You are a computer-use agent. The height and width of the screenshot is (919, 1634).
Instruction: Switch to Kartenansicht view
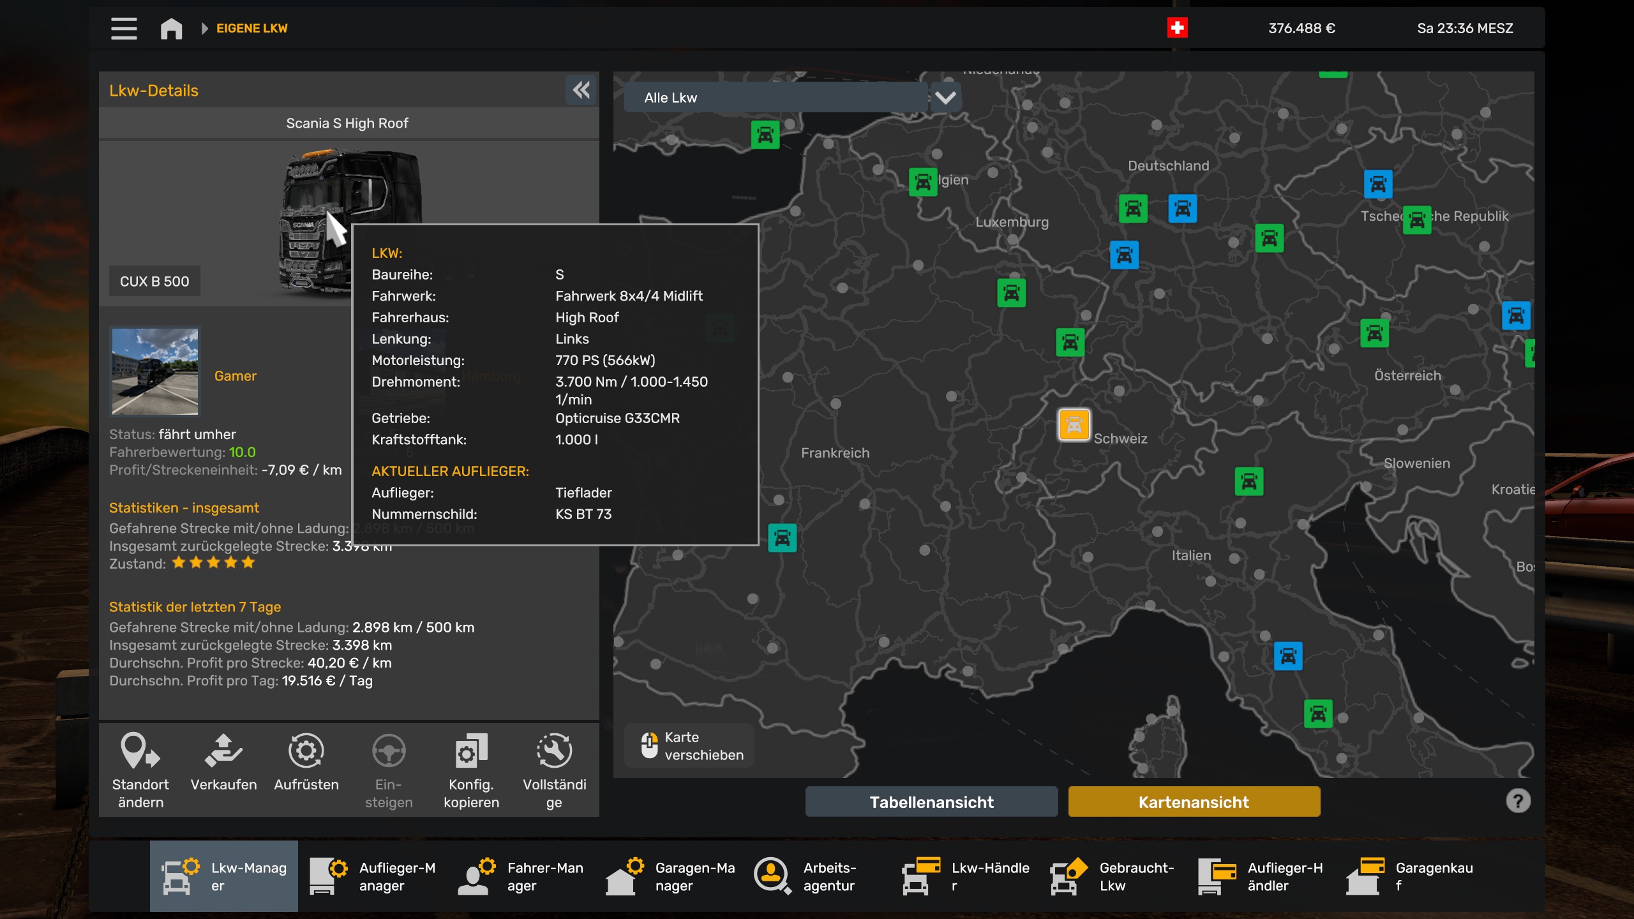(1194, 802)
